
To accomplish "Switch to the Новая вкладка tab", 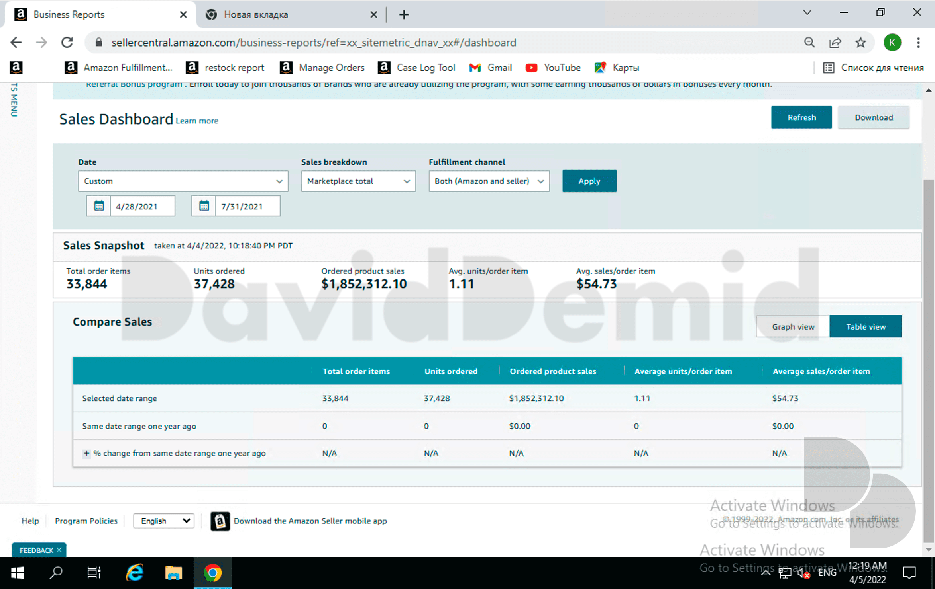I will (x=291, y=14).
